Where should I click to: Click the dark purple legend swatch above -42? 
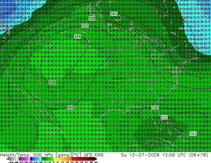20,159
